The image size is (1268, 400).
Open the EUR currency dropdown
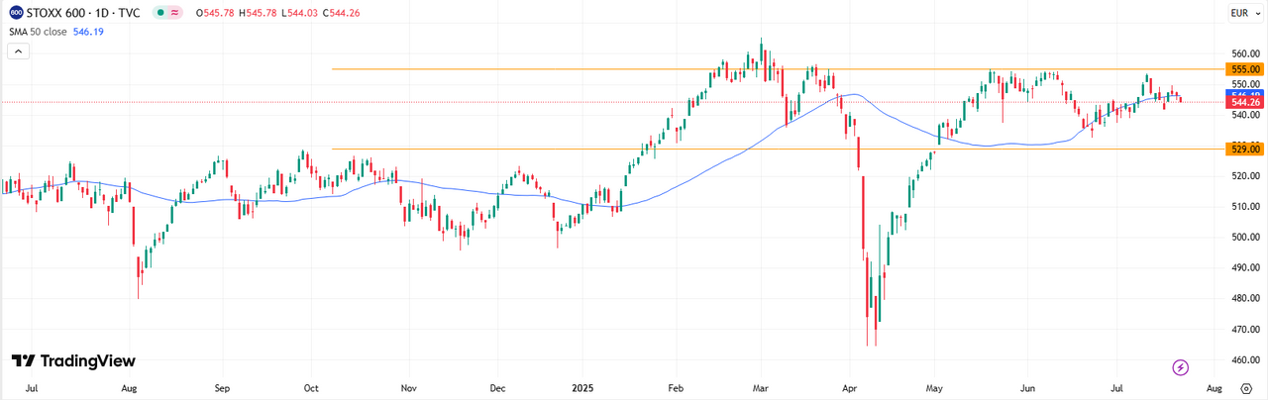click(1242, 13)
